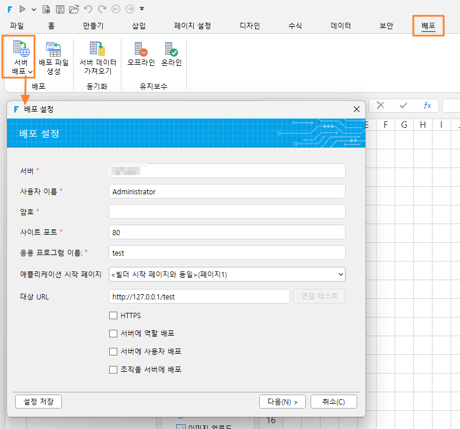Click the 다음(N) > button

[x=282, y=402]
